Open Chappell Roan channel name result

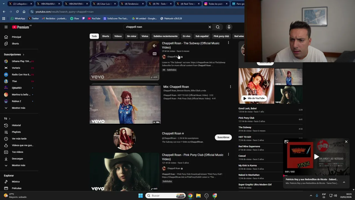pos(171,133)
